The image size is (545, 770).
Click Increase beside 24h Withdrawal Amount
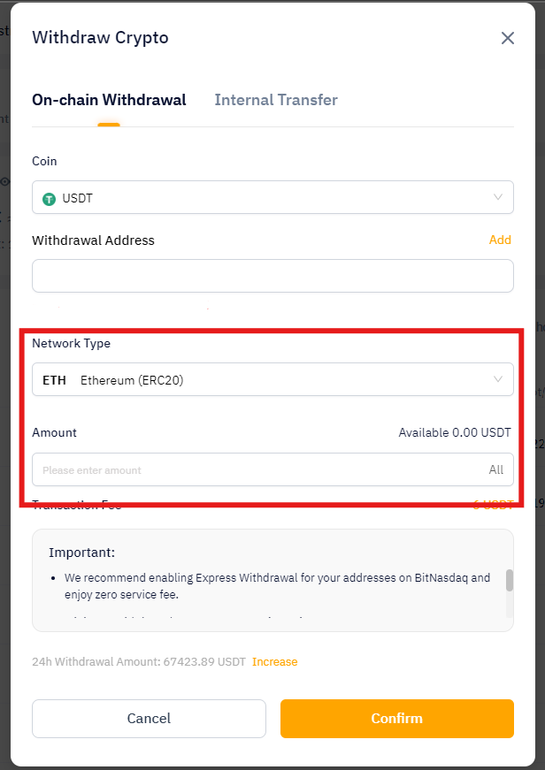point(274,662)
